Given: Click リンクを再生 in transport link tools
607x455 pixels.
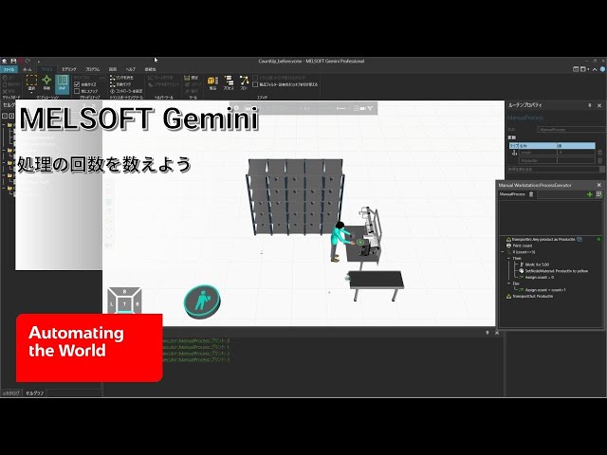Looking at the screenshot, I should pyautogui.click(x=122, y=78).
